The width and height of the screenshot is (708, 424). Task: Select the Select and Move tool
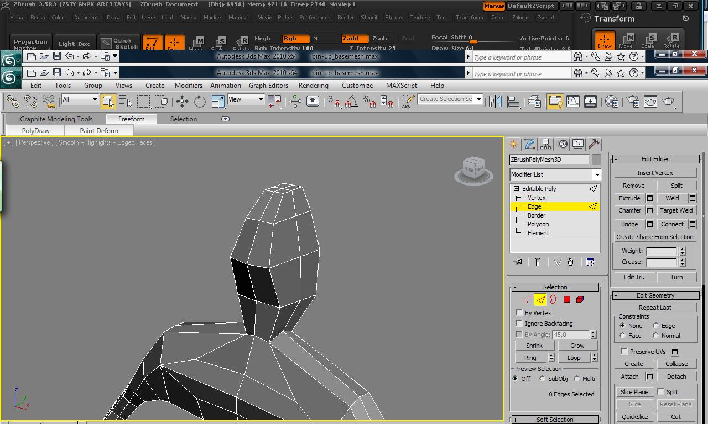point(183,101)
